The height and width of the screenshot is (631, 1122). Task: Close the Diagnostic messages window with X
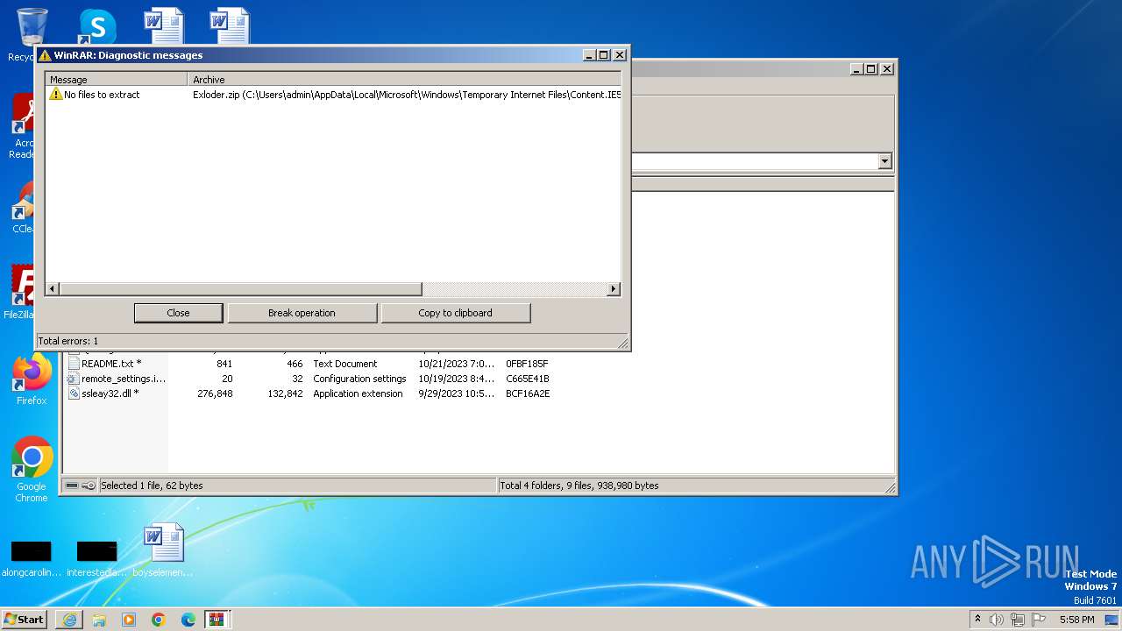[x=620, y=55]
